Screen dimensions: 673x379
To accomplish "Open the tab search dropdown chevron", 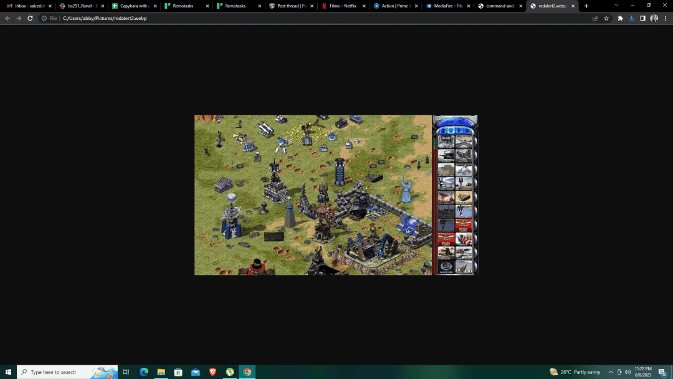I will 616,6.
